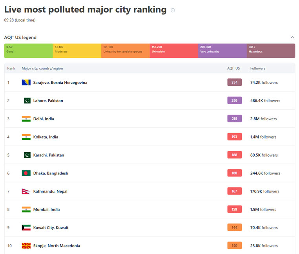The image size is (299, 254).
Task: Click Karachi, Pakistan in the ranking
Action: (x=49, y=155)
